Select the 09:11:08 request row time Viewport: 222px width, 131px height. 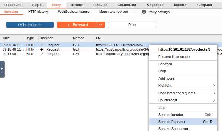(x=13, y=54)
